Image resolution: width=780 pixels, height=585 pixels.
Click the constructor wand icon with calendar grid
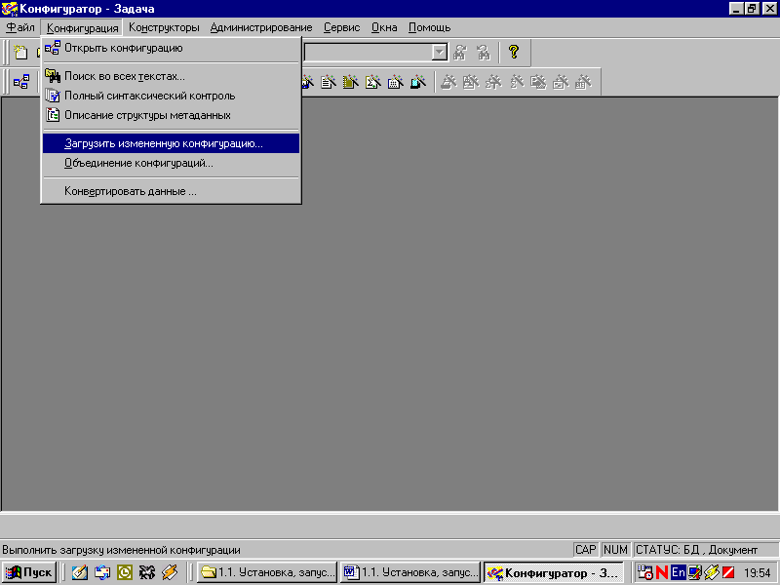(396, 82)
